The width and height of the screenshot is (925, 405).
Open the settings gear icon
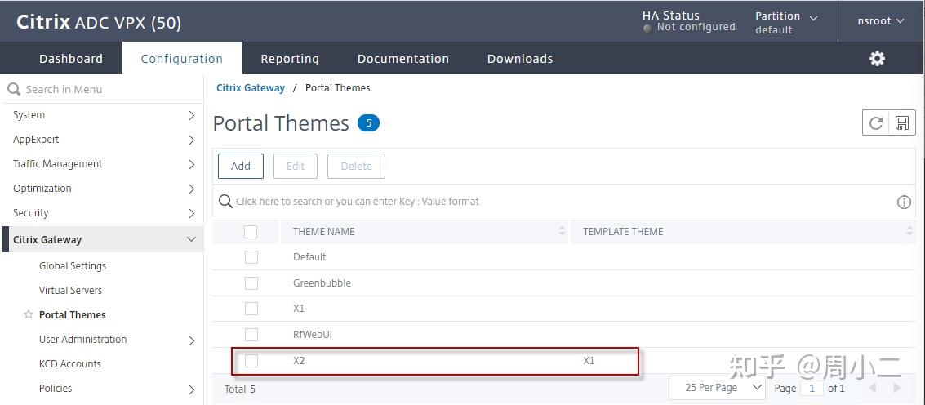(877, 59)
